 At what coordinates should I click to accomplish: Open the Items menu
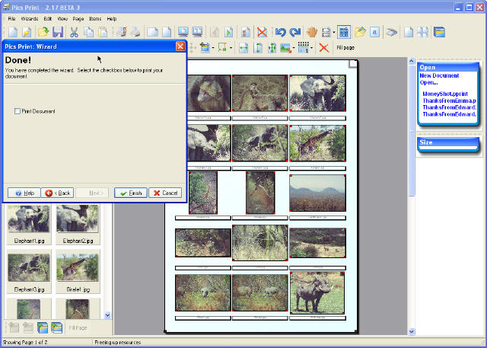point(94,18)
